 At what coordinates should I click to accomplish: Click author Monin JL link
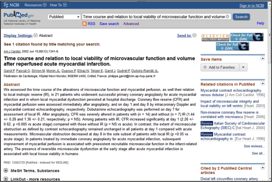pyautogui.click(x=53, y=71)
